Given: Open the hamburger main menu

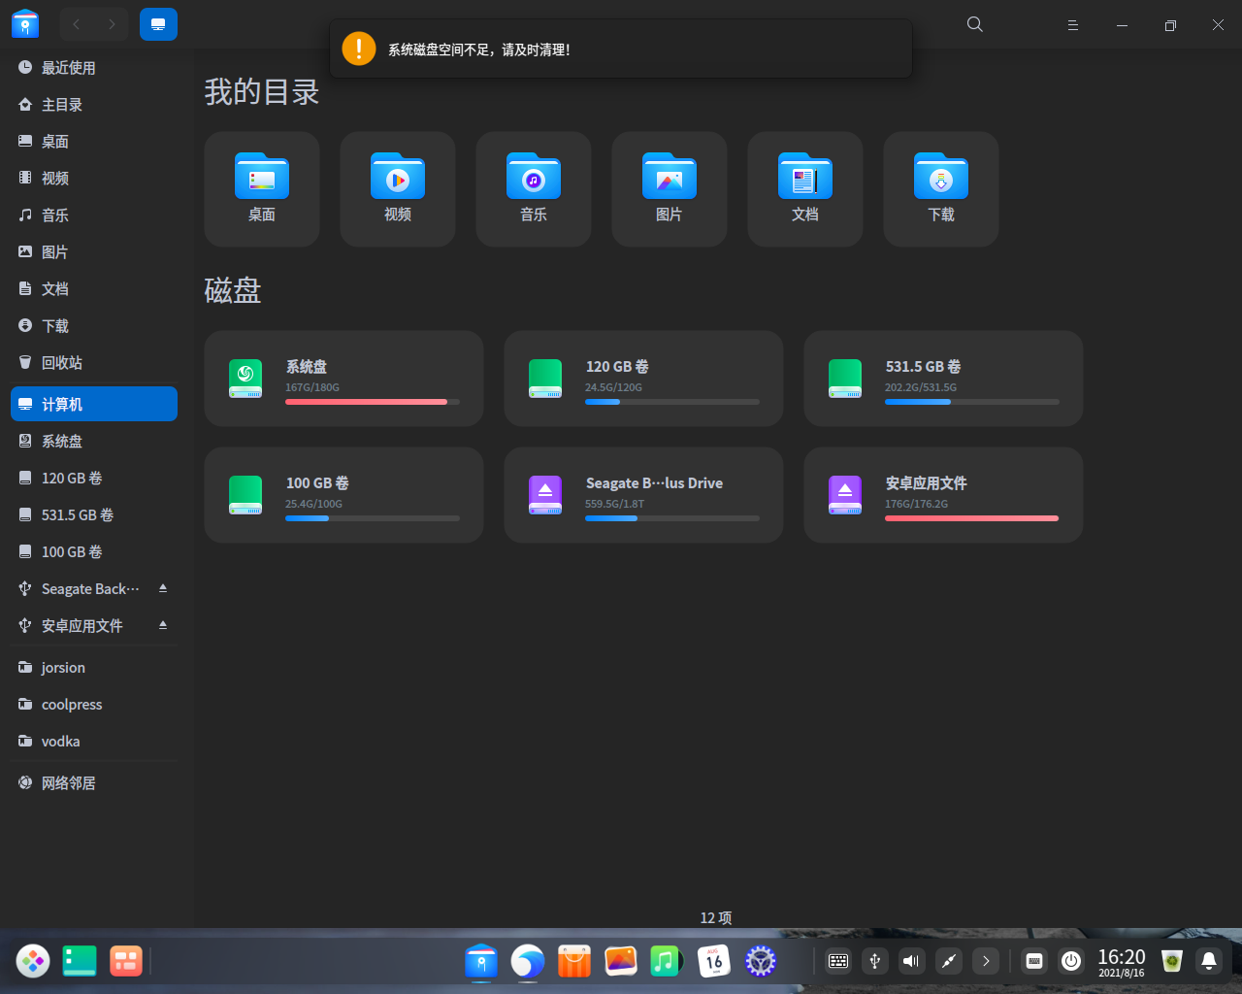Looking at the screenshot, I should point(1073,25).
